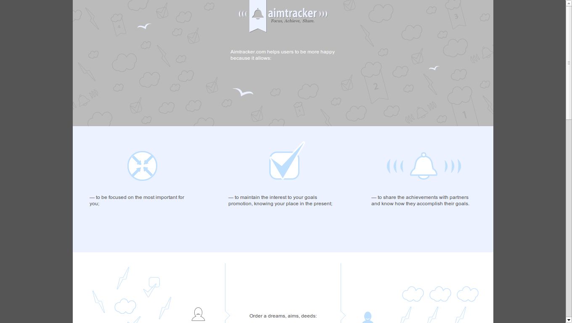Click the bird silhouette near the logo
Screen dimensions: 572x323
click(143, 26)
